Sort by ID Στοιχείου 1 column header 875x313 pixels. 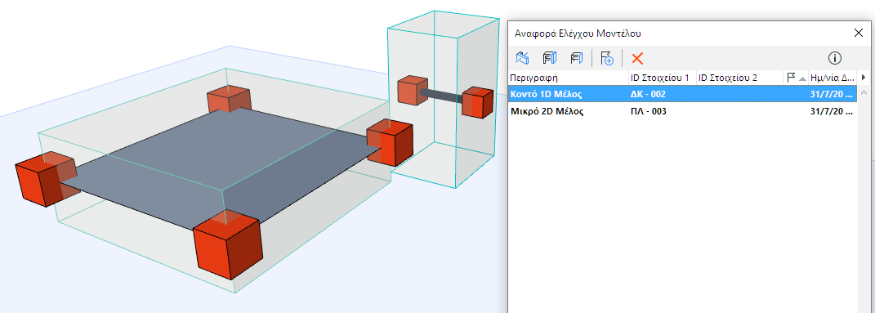663,78
